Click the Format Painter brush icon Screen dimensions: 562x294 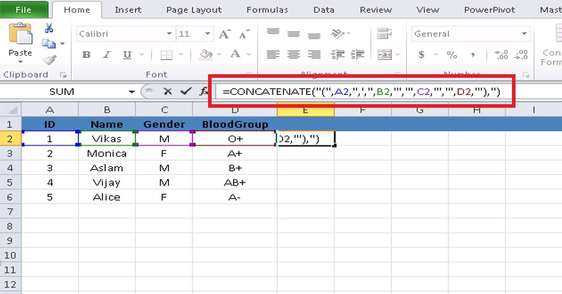[x=49, y=59]
